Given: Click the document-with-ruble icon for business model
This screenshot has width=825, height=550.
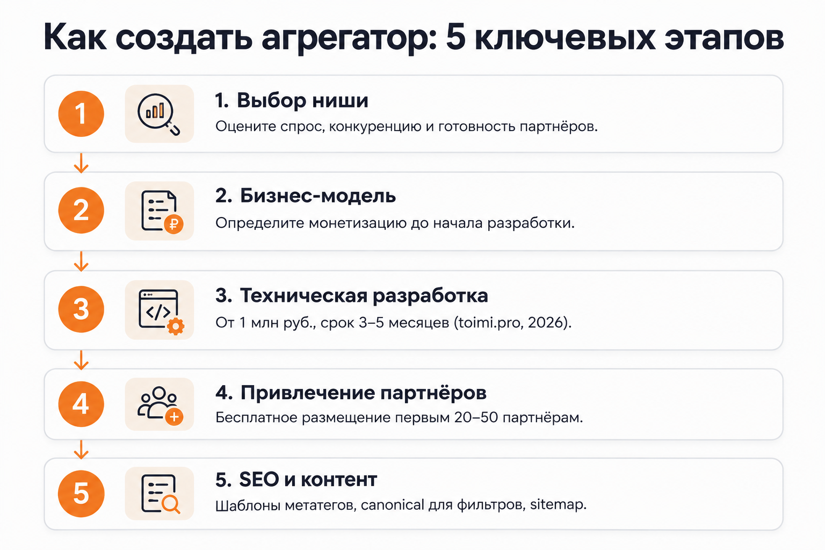Looking at the screenshot, I should [159, 211].
